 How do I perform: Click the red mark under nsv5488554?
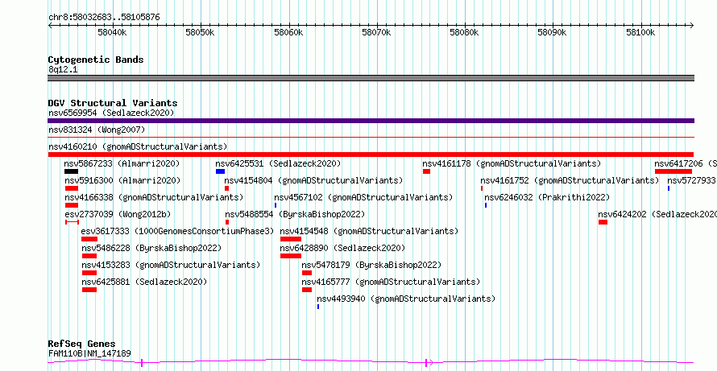pyautogui.click(x=227, y=222)
